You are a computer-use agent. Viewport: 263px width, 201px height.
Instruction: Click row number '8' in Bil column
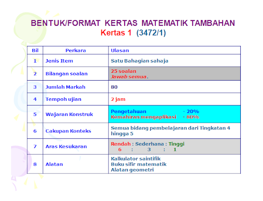[x=35, y=164]
